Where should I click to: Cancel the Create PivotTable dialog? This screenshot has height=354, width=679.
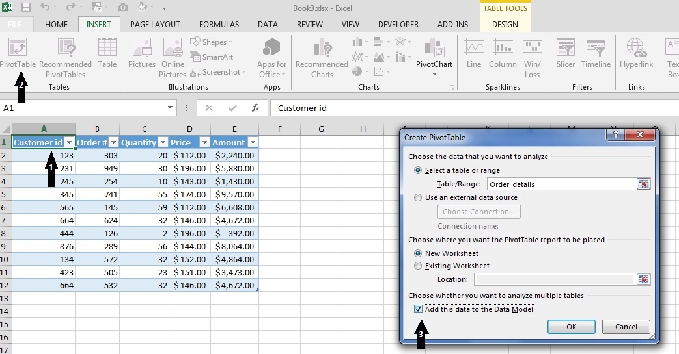point(626,327)
